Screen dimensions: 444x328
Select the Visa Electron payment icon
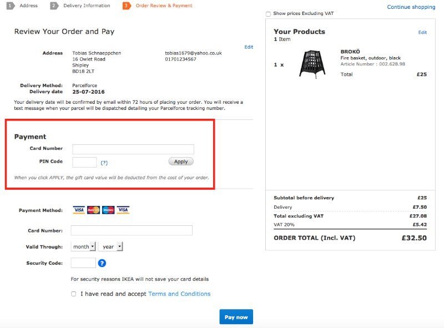point(123,210)
